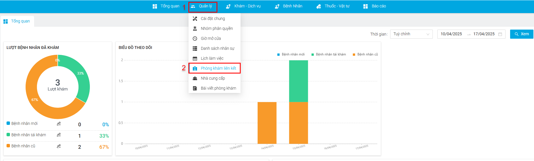Click the green Bệnh nhân tái khám color square in list
534x161 pixels.
[8, 135]
